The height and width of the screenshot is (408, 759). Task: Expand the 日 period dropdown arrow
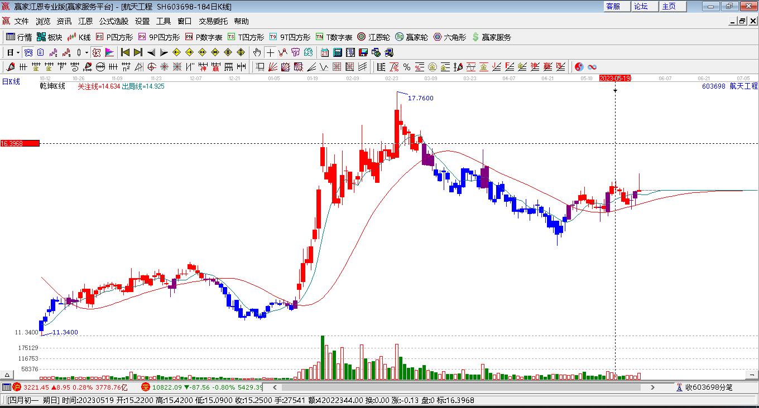(18, 52)
